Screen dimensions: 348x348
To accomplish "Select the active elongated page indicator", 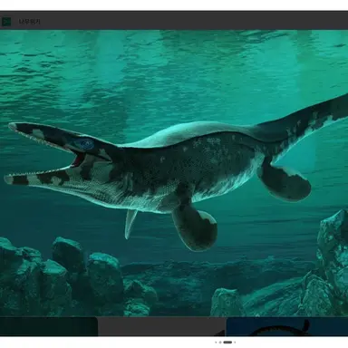I will [227, 343].
